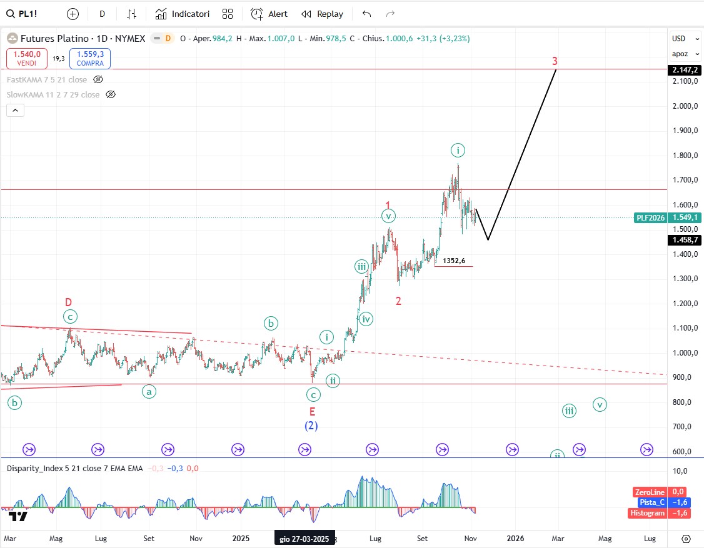Open the Indicatori panel
704x548 pixels.
tap(183, 14)
